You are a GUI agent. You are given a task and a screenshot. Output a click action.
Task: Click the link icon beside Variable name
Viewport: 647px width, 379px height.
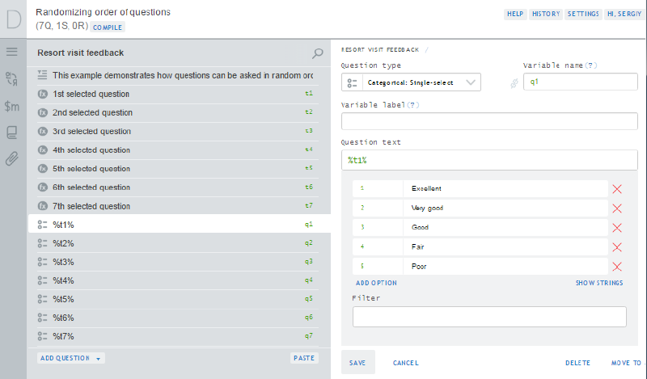513,82
